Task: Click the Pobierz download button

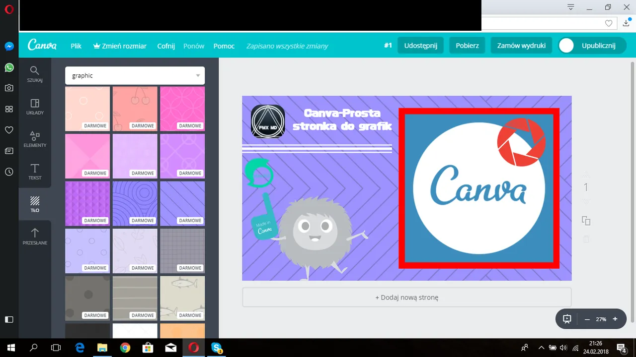Action: pos(467,45)
